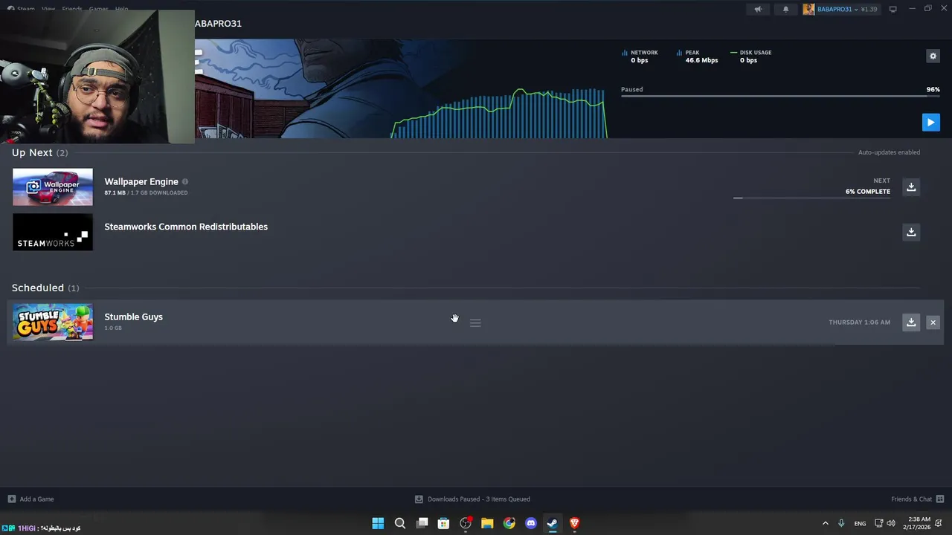Open OBS Studio from taskbar
952x535 pixels.
click(466, 523)
